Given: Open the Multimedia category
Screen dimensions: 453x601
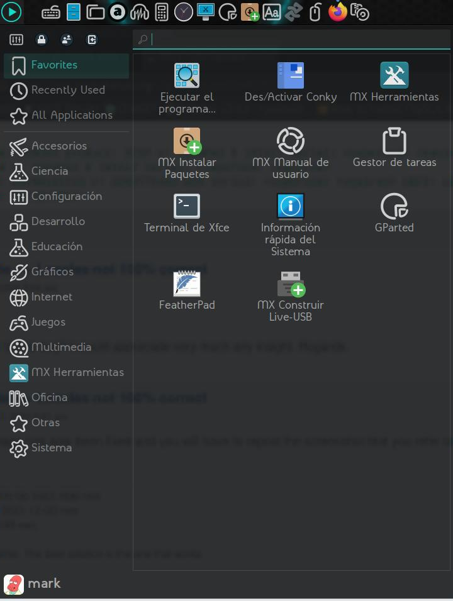Looking at the screenshot, I should tap(66, 348).
